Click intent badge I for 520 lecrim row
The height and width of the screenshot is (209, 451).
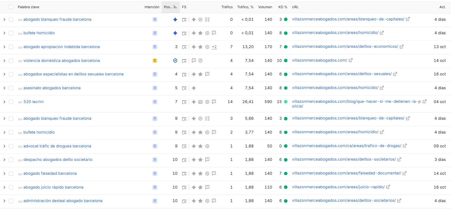(x=155, y=102)
